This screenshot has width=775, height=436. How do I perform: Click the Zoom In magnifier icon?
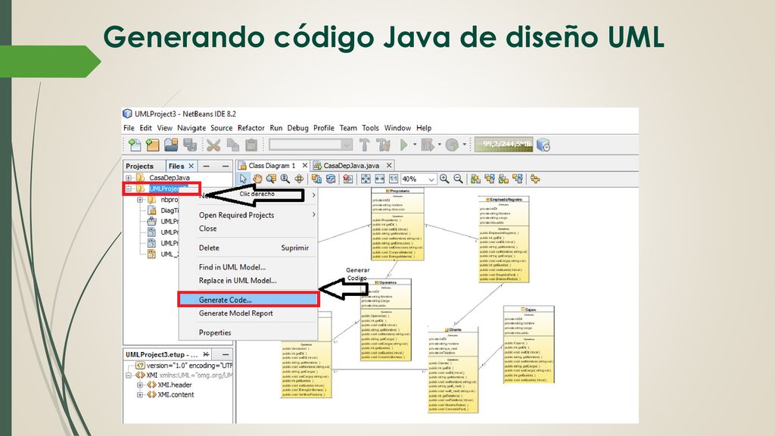pos(444,179)
